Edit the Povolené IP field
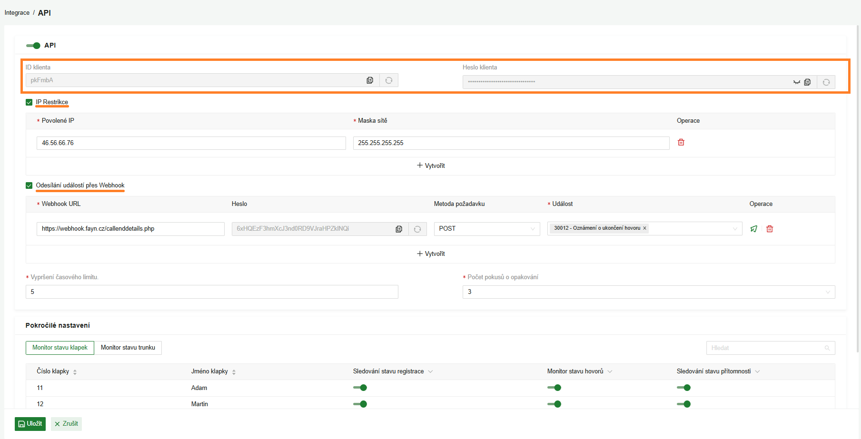Screen dimensions: 861x439 coord(191,143)
